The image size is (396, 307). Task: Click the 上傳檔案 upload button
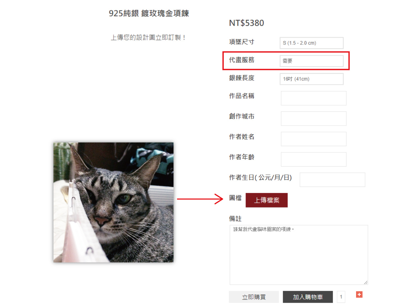pos(267,200)
